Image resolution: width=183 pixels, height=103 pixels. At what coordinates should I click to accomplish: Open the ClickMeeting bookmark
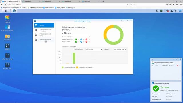pos(31,8)
